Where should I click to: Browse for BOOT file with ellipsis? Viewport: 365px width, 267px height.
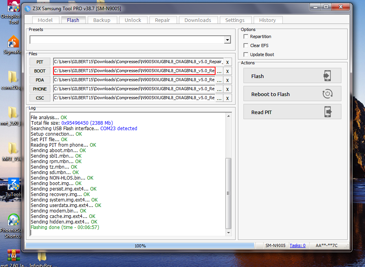click(219, 71)
